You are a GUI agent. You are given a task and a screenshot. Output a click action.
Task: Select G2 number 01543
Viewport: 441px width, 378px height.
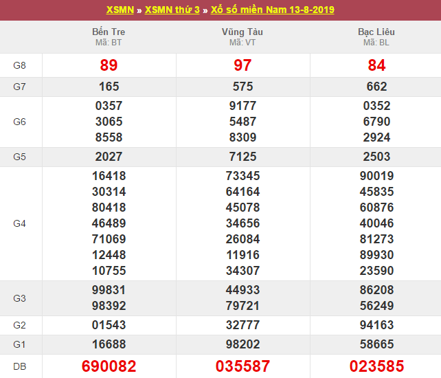(x=109, y=325)
